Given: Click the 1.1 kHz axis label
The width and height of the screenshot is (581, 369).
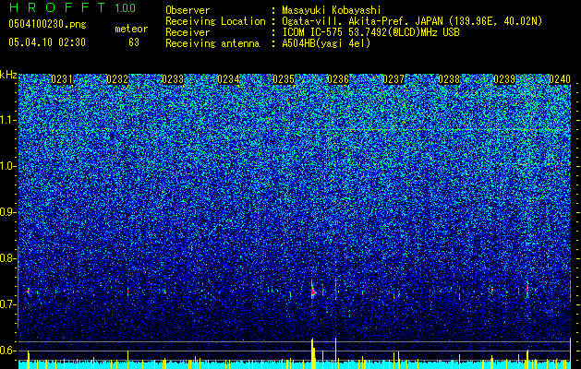Looking at the screenshot, I should pyautogui.click(x=8, y=120).
